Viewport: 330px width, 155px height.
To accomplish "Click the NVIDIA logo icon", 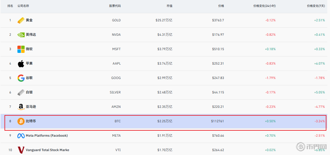I will (21, 35).
